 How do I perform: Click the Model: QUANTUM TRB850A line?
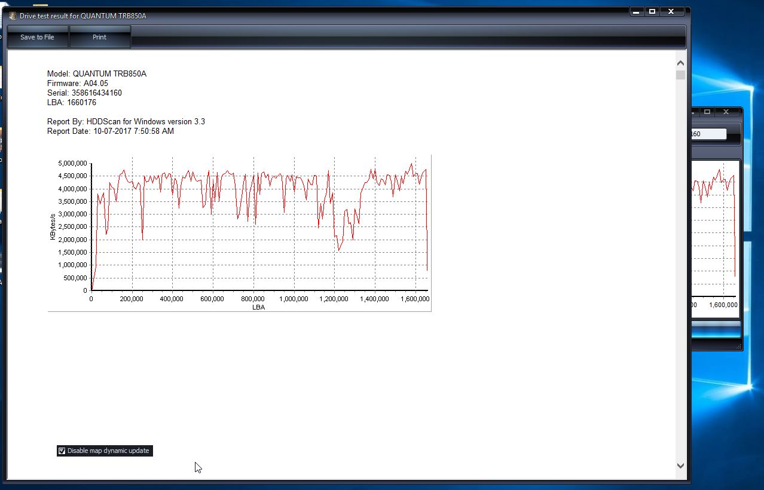[97, 73]
